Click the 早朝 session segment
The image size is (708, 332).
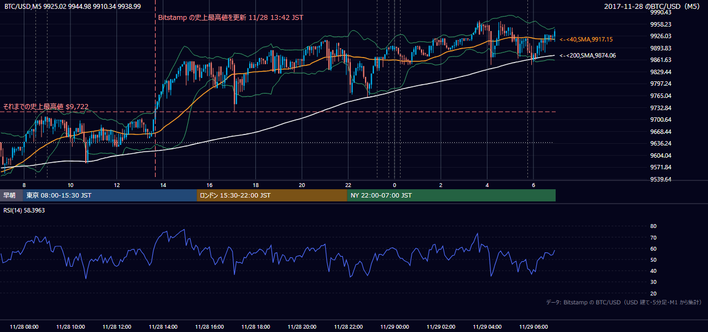[x=12, y=195]
